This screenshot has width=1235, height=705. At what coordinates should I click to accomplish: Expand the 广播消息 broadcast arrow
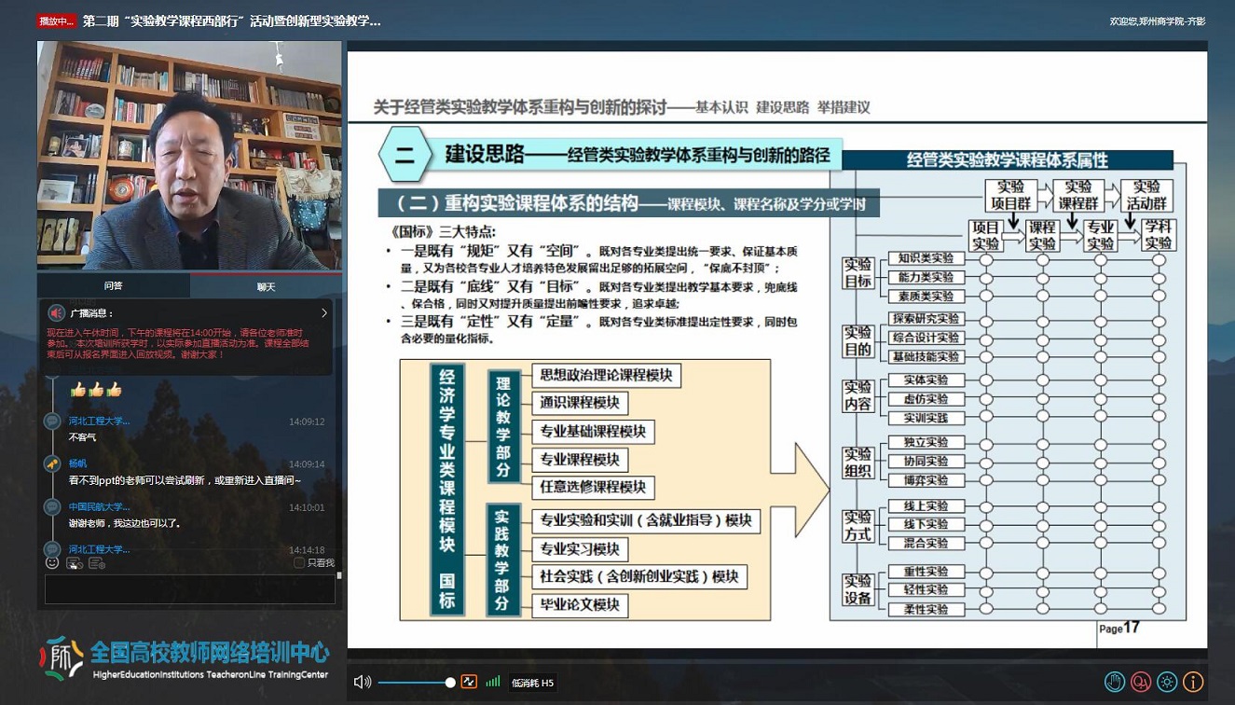click(323, 313)
